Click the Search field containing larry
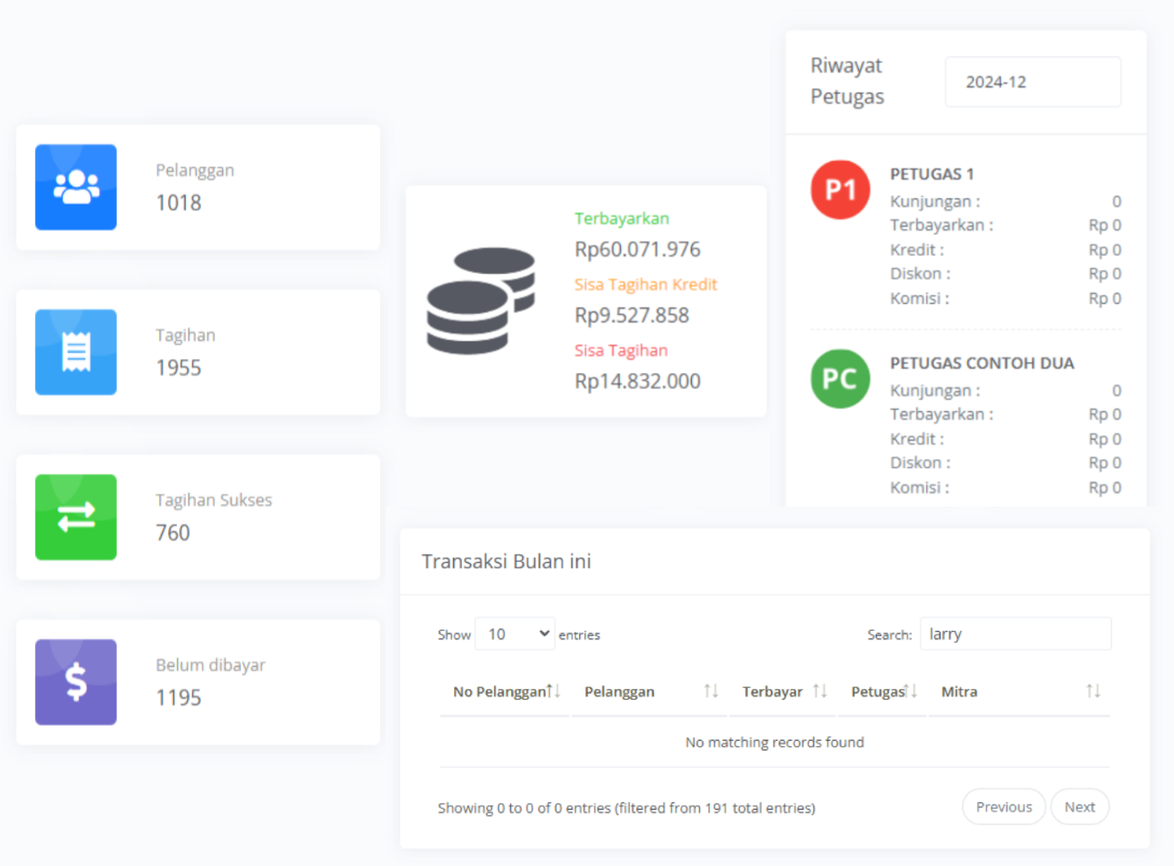 1016,634
